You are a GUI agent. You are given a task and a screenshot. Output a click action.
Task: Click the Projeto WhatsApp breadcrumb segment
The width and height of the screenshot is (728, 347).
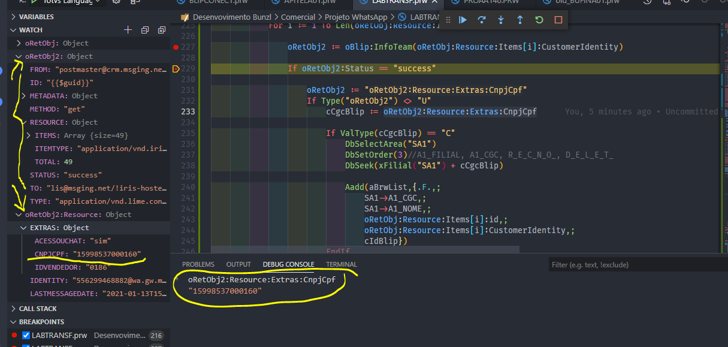click(x=356, y=18)
